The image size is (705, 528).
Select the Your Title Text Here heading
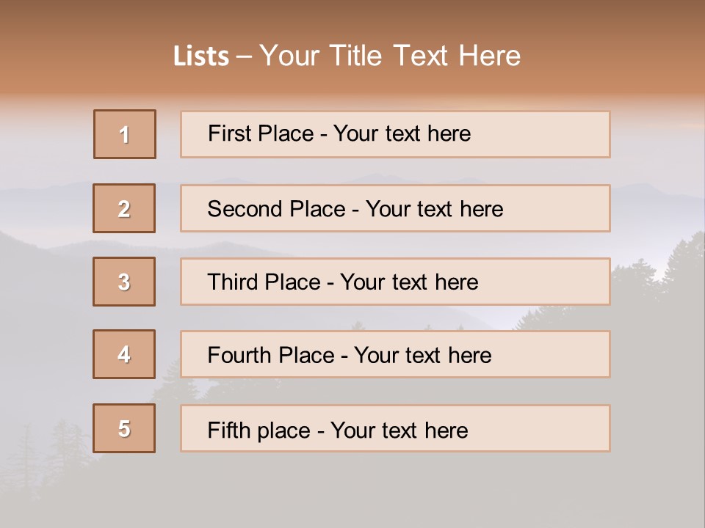pyautogui.click(x=390, y=56)
